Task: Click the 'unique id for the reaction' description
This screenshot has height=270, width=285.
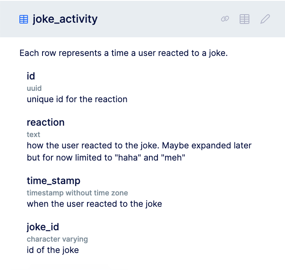Action: pyautogui.click(x=77, y=99)
